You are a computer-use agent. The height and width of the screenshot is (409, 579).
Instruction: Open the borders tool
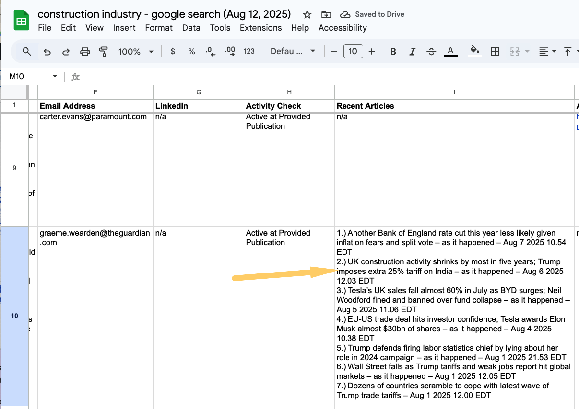tap(495, 52)
